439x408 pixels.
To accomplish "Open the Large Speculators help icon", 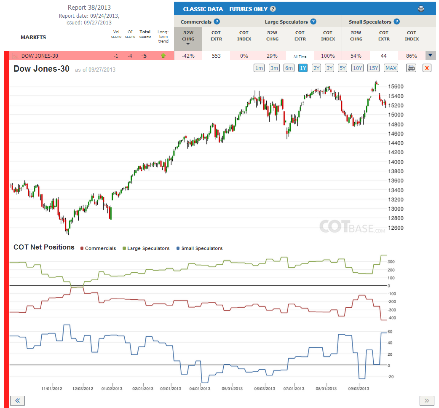I will (x=313, y=21).
